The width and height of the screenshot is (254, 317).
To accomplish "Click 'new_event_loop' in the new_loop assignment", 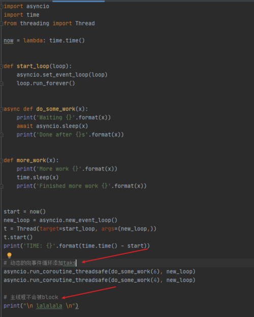I will [88, 220].
